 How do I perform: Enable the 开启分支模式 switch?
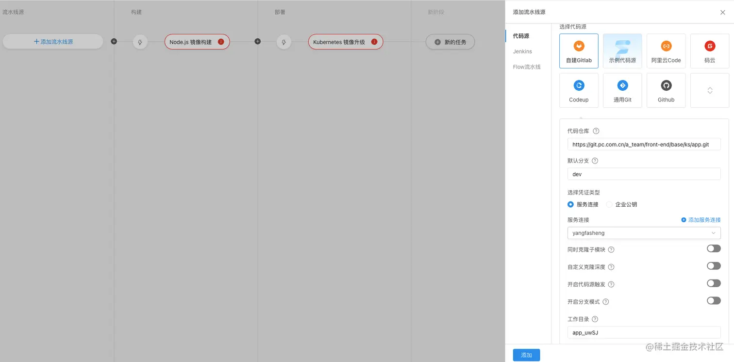pyautogui.click(x=714, y=301)
